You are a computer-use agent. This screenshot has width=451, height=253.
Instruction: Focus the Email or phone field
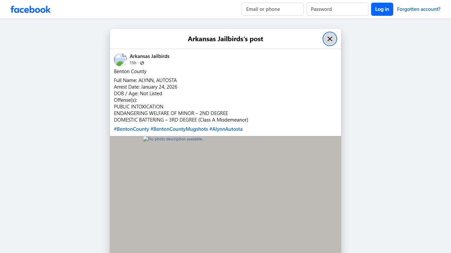272,9
